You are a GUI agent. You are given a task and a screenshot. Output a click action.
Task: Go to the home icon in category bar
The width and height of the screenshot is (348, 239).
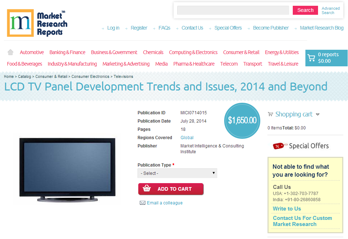click(x=10, y=52)
